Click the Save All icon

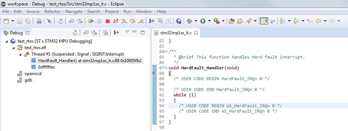tap(28, 21)
